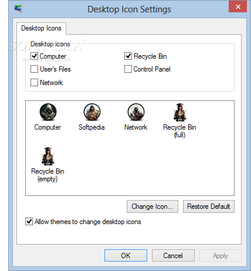This screenshot has width=251, height=271.
Task: Confirm with the OK button
Action: click(126, 255)
